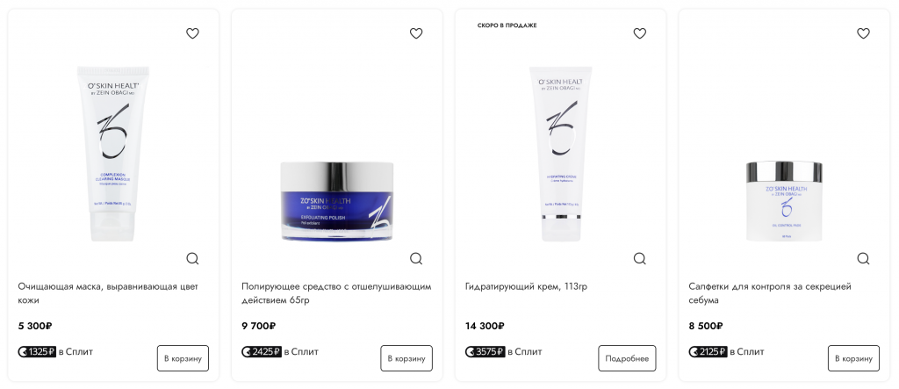
Task: Favorite the Exfoliating Polish with heart icon
Action: click(x=416, y=33)
